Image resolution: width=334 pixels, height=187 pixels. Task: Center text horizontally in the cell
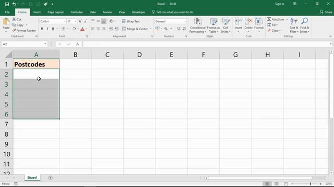(98, 29)
